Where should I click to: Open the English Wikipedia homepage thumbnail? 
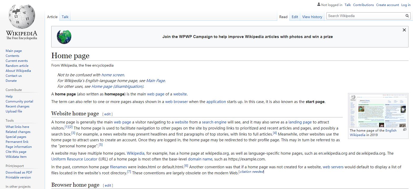coord(378,111)
